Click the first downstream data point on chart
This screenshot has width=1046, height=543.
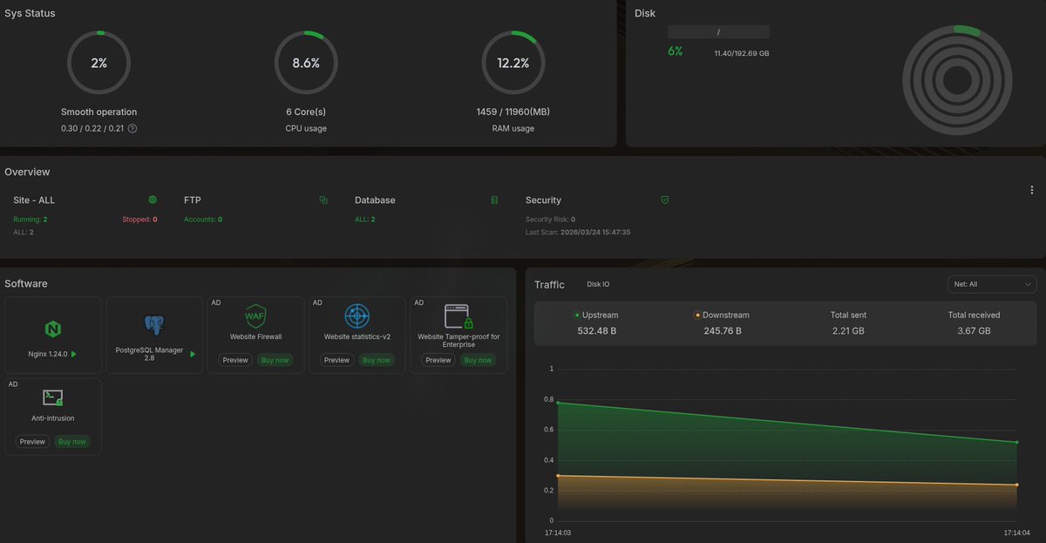[x=558, y=476]
